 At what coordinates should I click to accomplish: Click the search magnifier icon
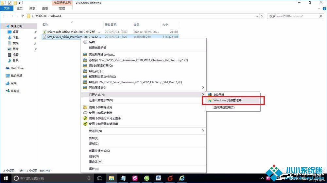coord(321,16)
